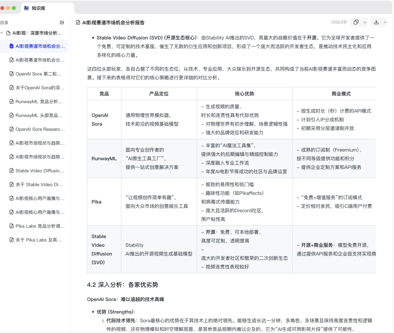The height and width of the screenshot is (333, 394).
Task: Collapse the 目录 sidebar panel icon
Action: [62, 23]
